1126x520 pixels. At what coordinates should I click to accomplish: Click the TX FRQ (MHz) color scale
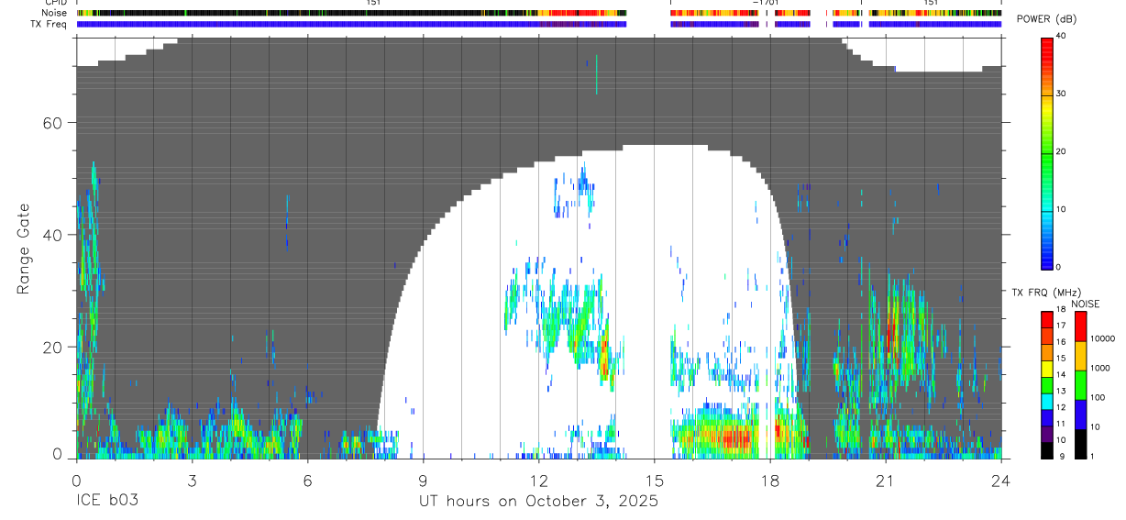tap(1047, 384)
